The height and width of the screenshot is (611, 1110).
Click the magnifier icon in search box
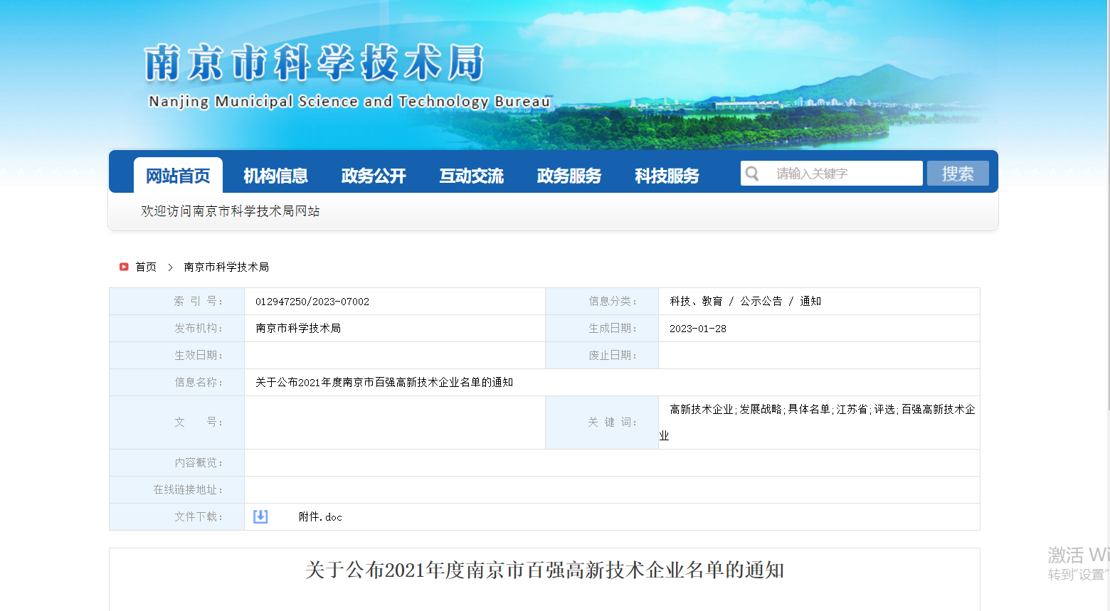click(752, 174)
